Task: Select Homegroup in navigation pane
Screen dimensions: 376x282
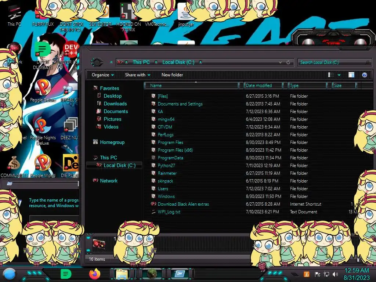Action: click(112, 142)
